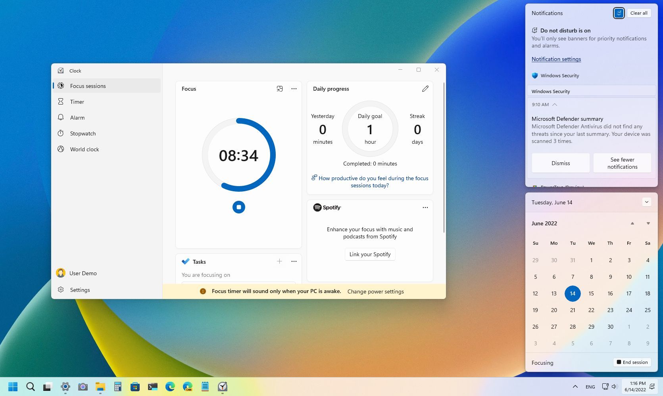Pop out the Focus timer panel
This screenshot has height=396, width=663.
tap(280, 89)
